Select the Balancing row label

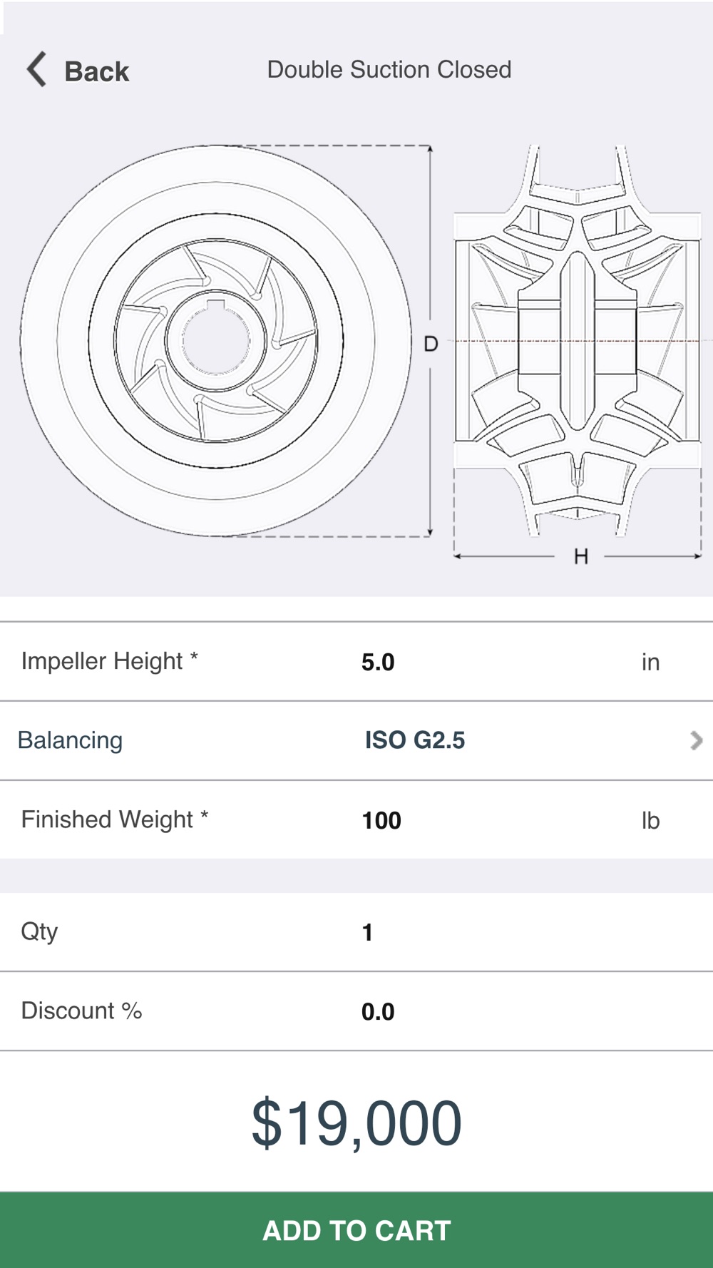[x=71, y=740]
